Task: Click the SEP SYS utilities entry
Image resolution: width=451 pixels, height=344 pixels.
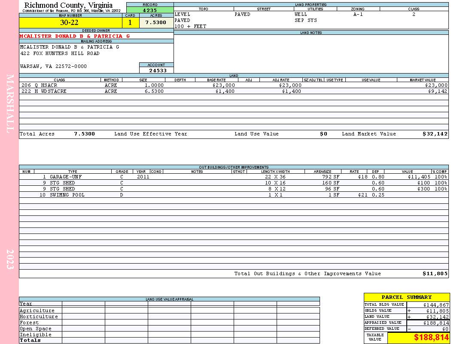Action: (x=305, y=21)
